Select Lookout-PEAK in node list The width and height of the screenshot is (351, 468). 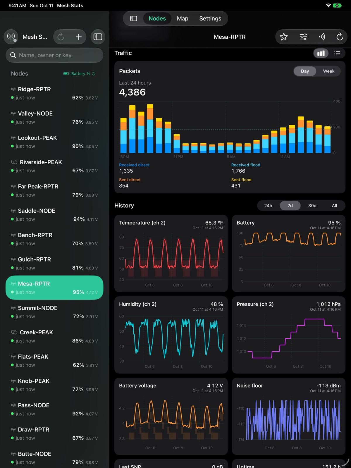[54, 142]
